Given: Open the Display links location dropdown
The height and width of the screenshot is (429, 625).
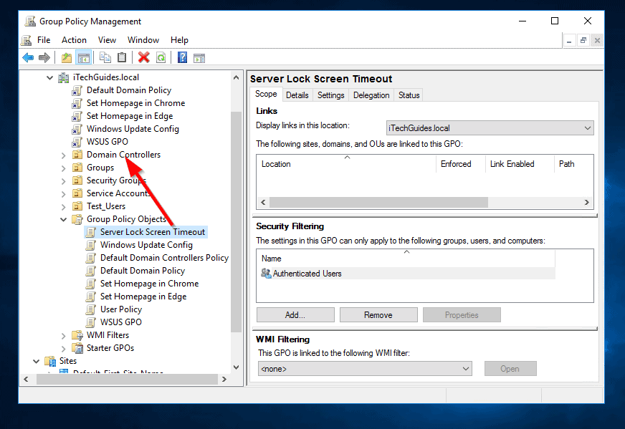Looking at the screenshot, I should point(490,128).
